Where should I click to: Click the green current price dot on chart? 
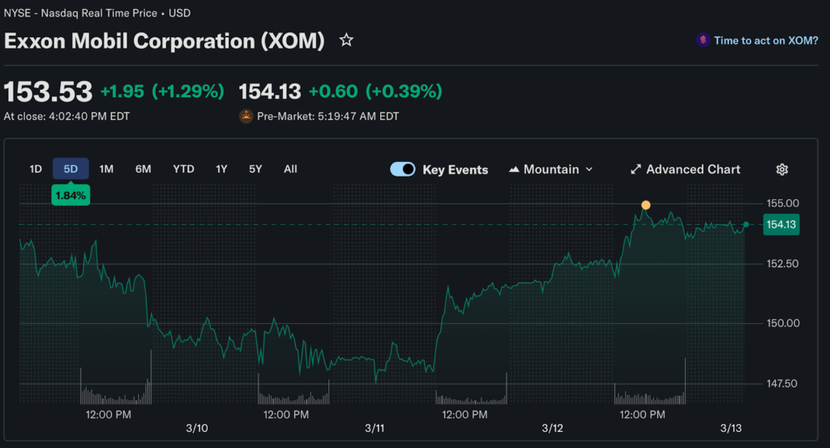pyautogui.click(x=746, y=224)
